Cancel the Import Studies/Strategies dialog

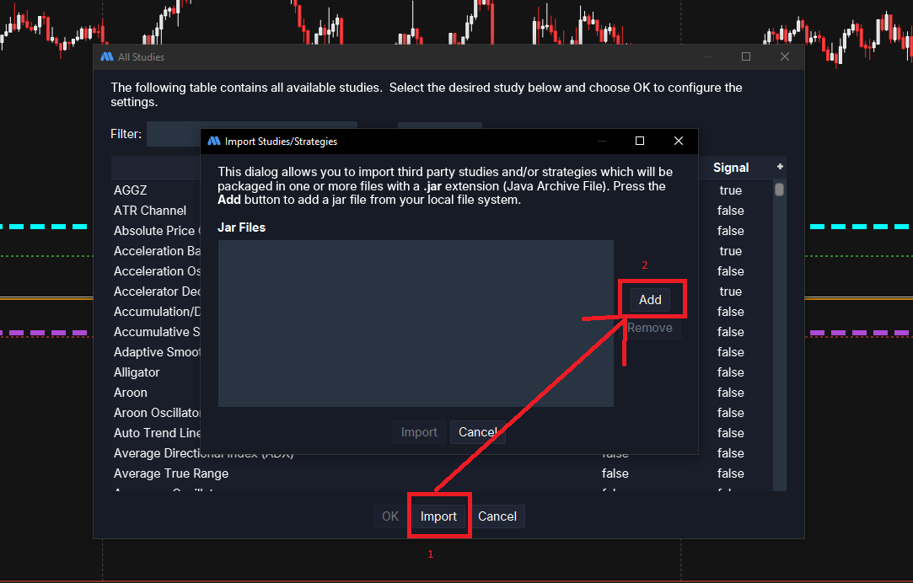click(477, 432)
